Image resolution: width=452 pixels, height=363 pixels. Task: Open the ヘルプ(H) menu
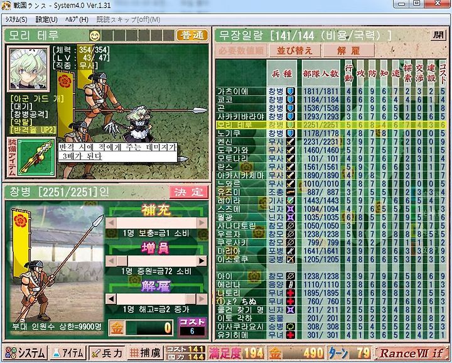click(77, 19)
